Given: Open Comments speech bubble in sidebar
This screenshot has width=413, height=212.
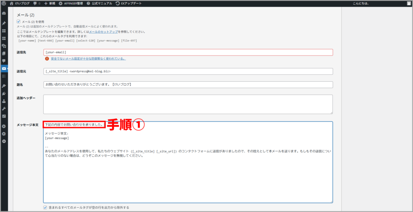Looking at the screenshot, I should (x=4, y=61).
